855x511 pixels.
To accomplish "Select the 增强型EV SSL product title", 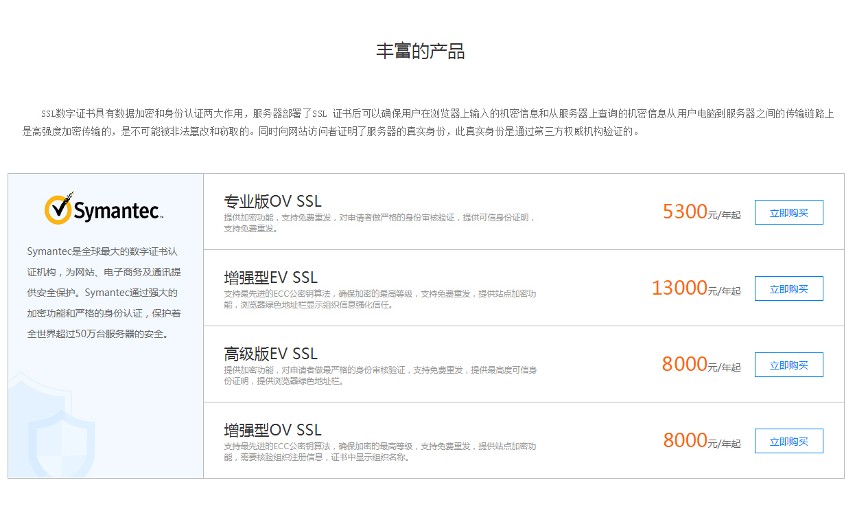I will click(271, 277).
